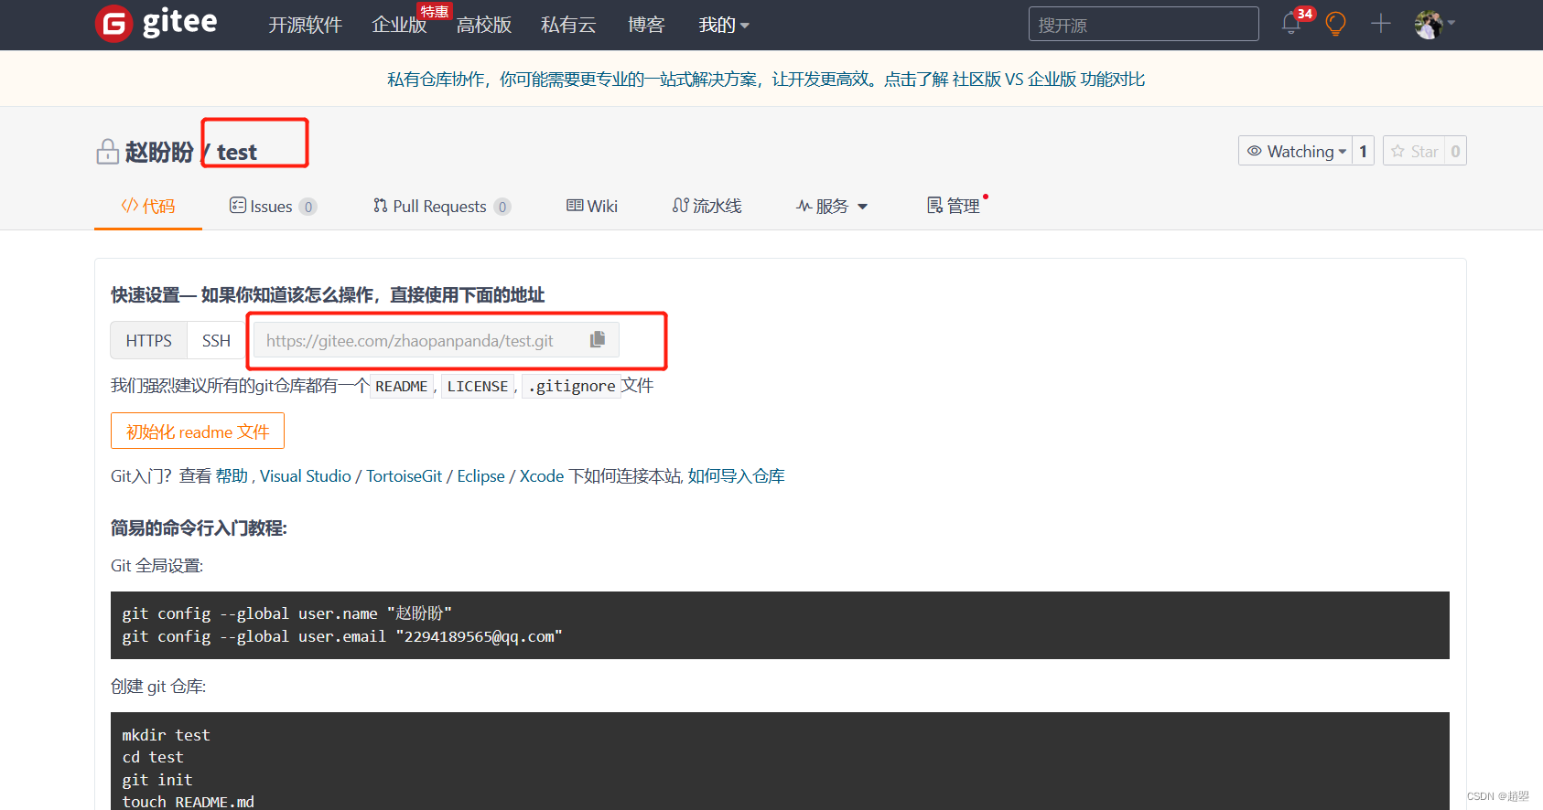This screenshot has width=1543, height=810.
Task: Open the Wiki tab
Action: 592,206
